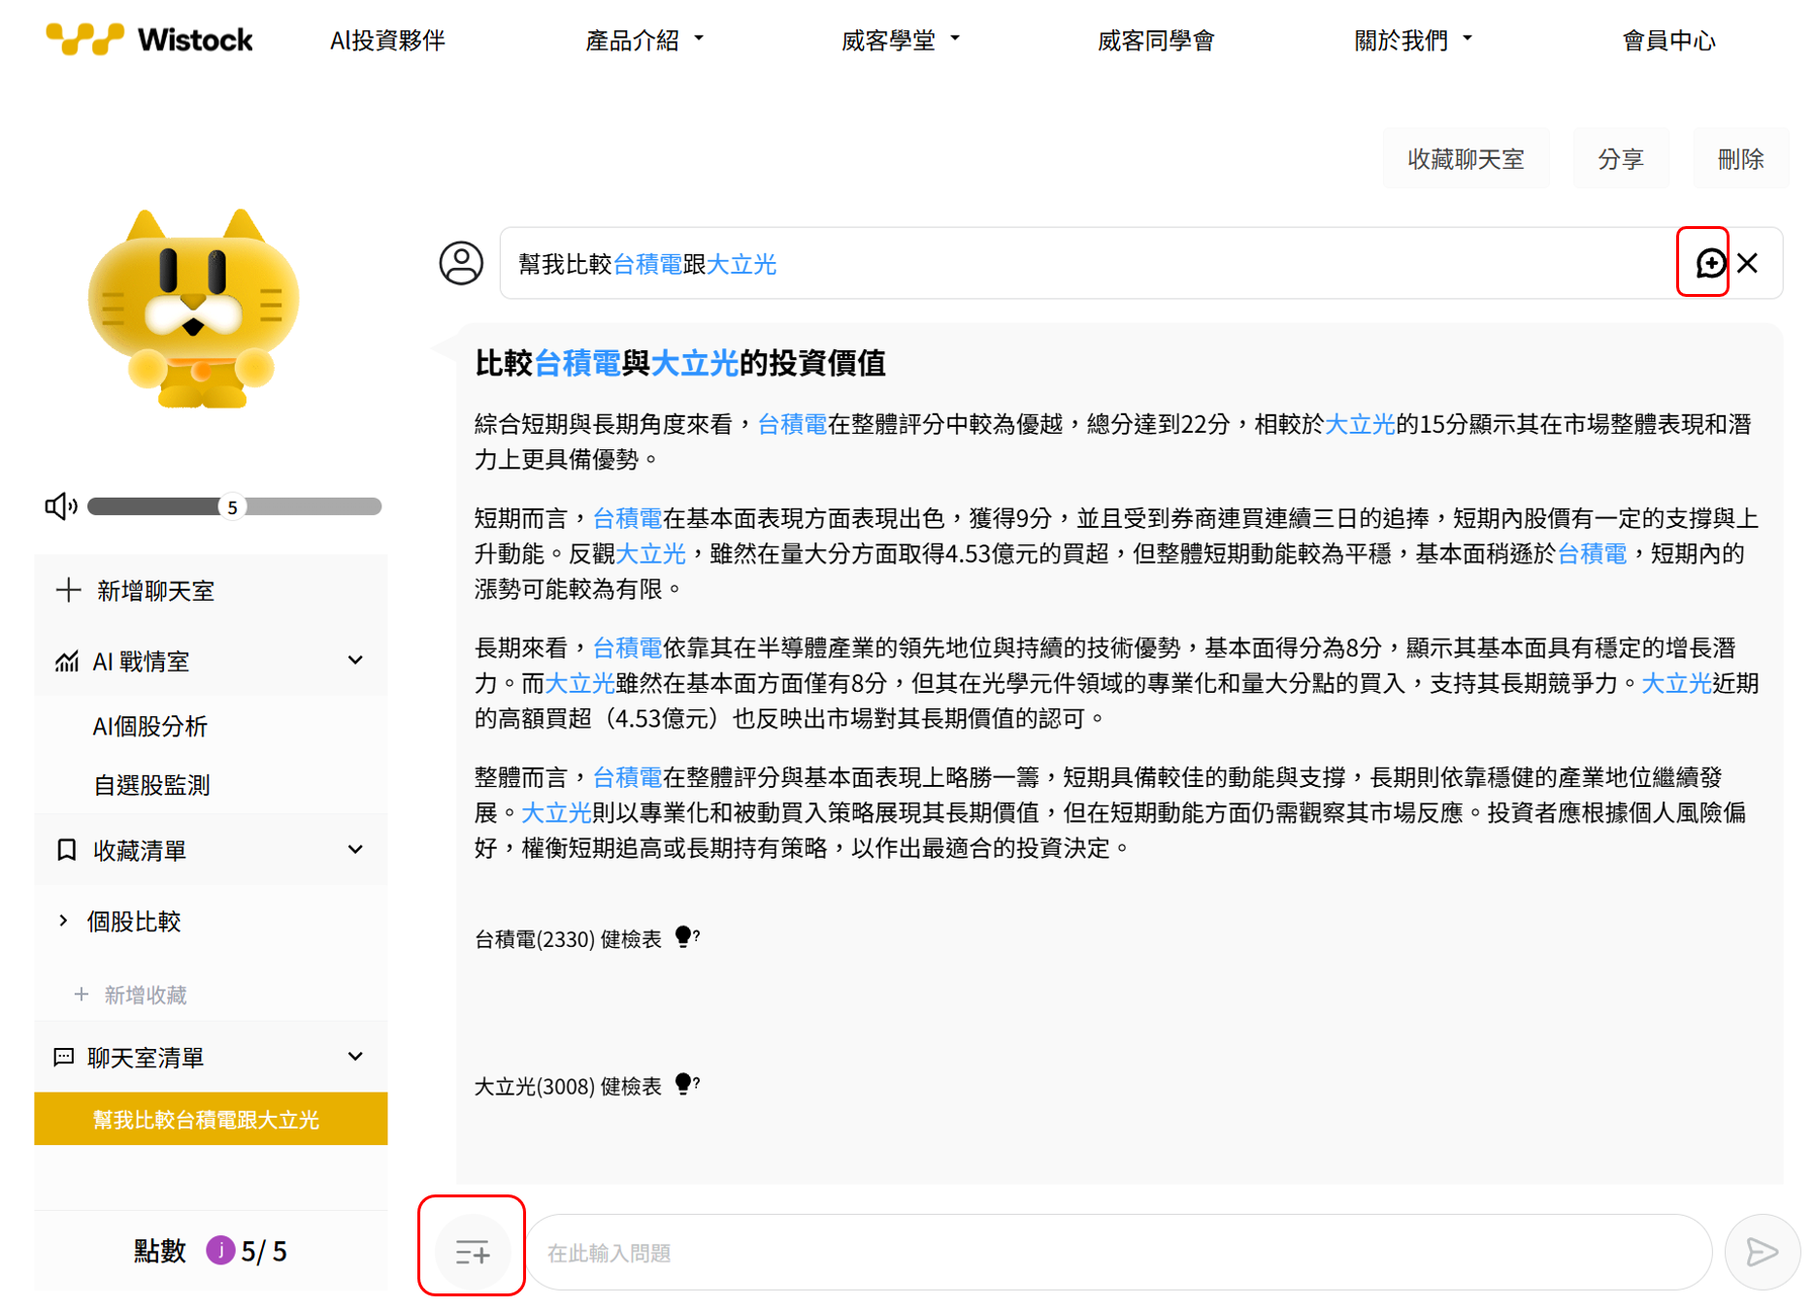The image size is (1814, 1308).
Task: Click the user avatar icon beside the question
Action: (x=461, y=263)
